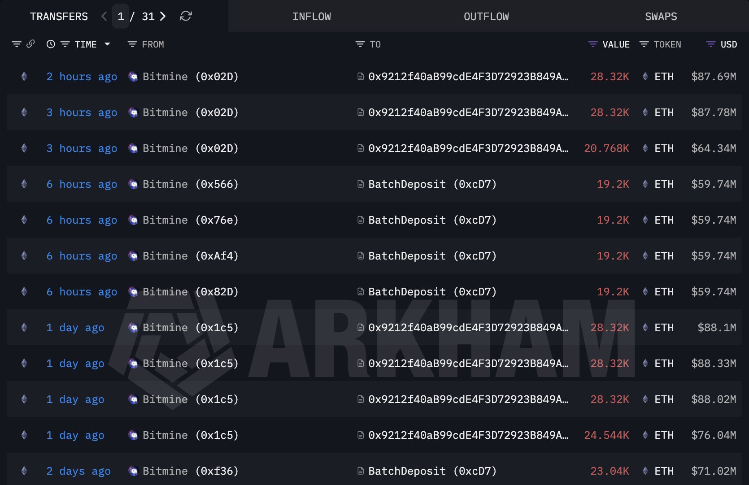
Task: Open the '2 hours ago' transfer link
Action: coord(82,77)
